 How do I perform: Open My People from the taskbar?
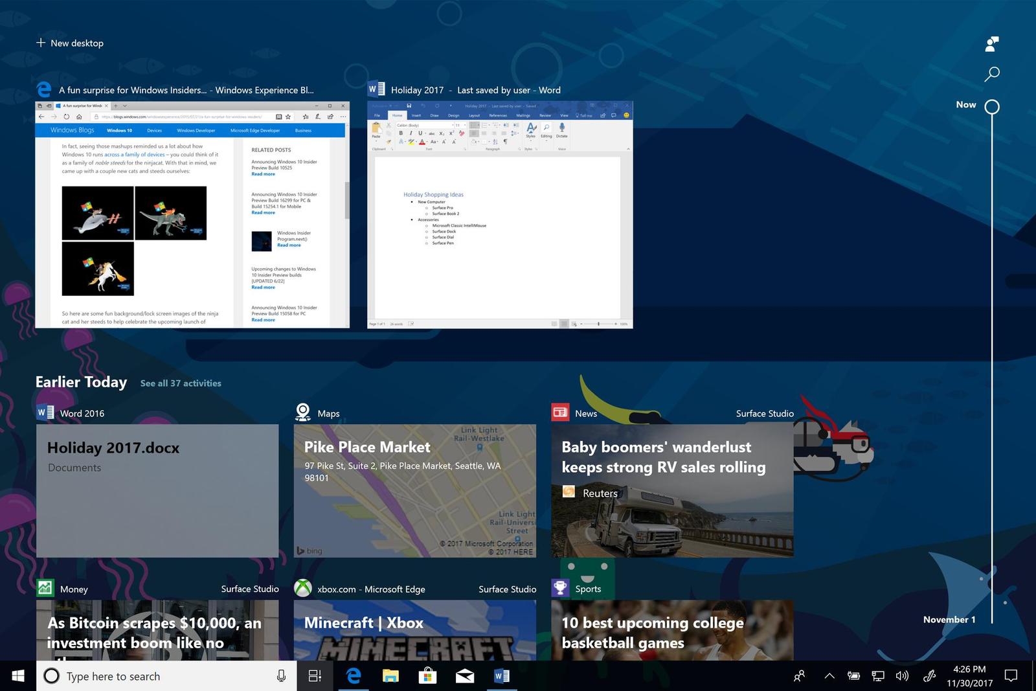point(799,675)
